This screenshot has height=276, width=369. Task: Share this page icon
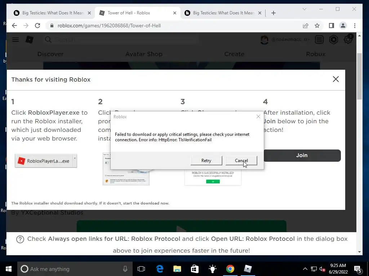click(x=306, y=26)
